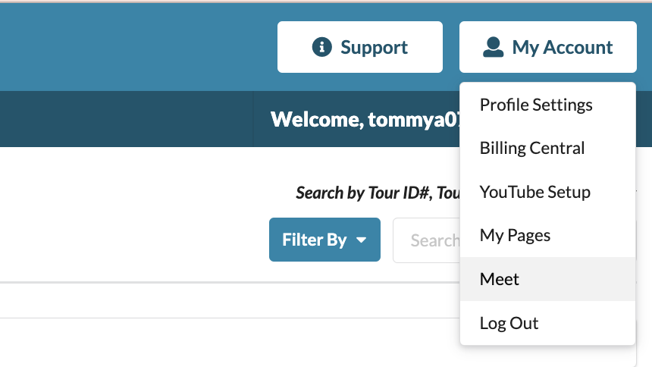The width and height of the screenshot is (652, 367).
Task: Click the Filter By label text
Action: 315,240
